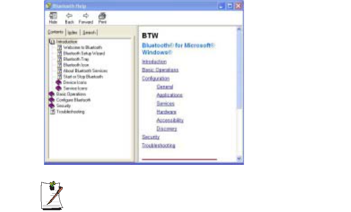351x212 pixels.
Task: Select Introduction in the contents tree
Action: pyautogui.click(x=67, y=42)
